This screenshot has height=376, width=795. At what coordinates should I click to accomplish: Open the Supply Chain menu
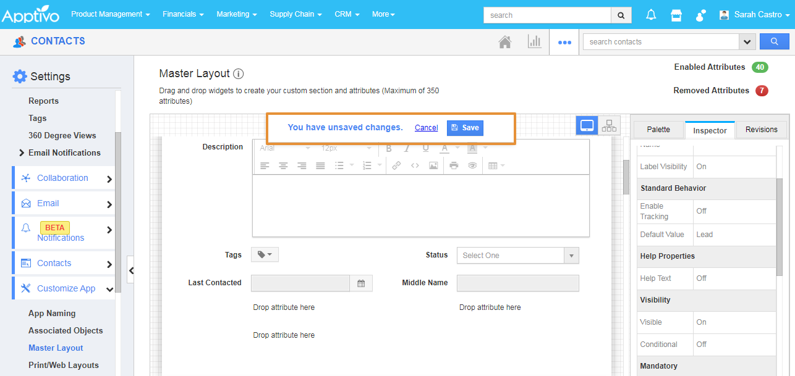[295, 14]
